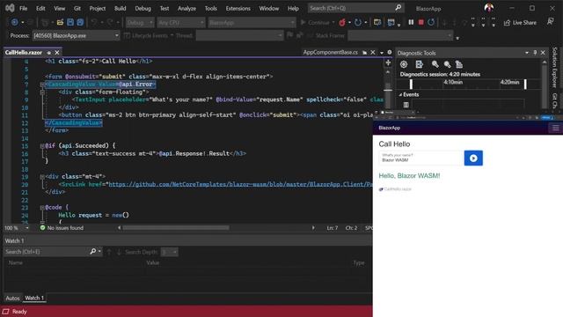Click the Diagnostic Tools export session icon
The width and height of the screenshot is (563, 317).
point(419,64)
